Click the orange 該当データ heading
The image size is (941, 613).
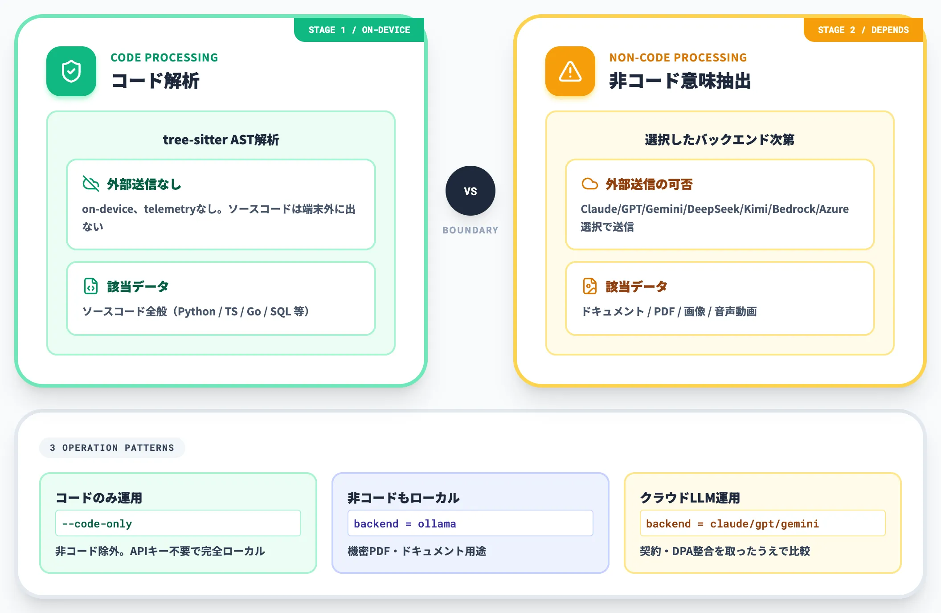[x=636, y=286]
